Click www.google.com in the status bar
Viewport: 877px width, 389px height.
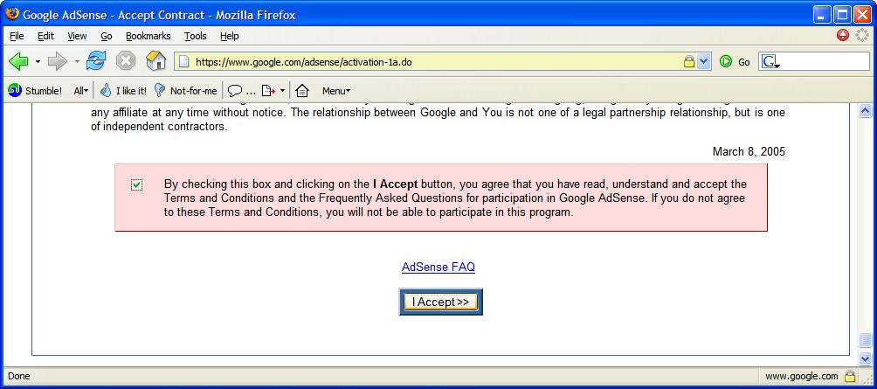802,376
